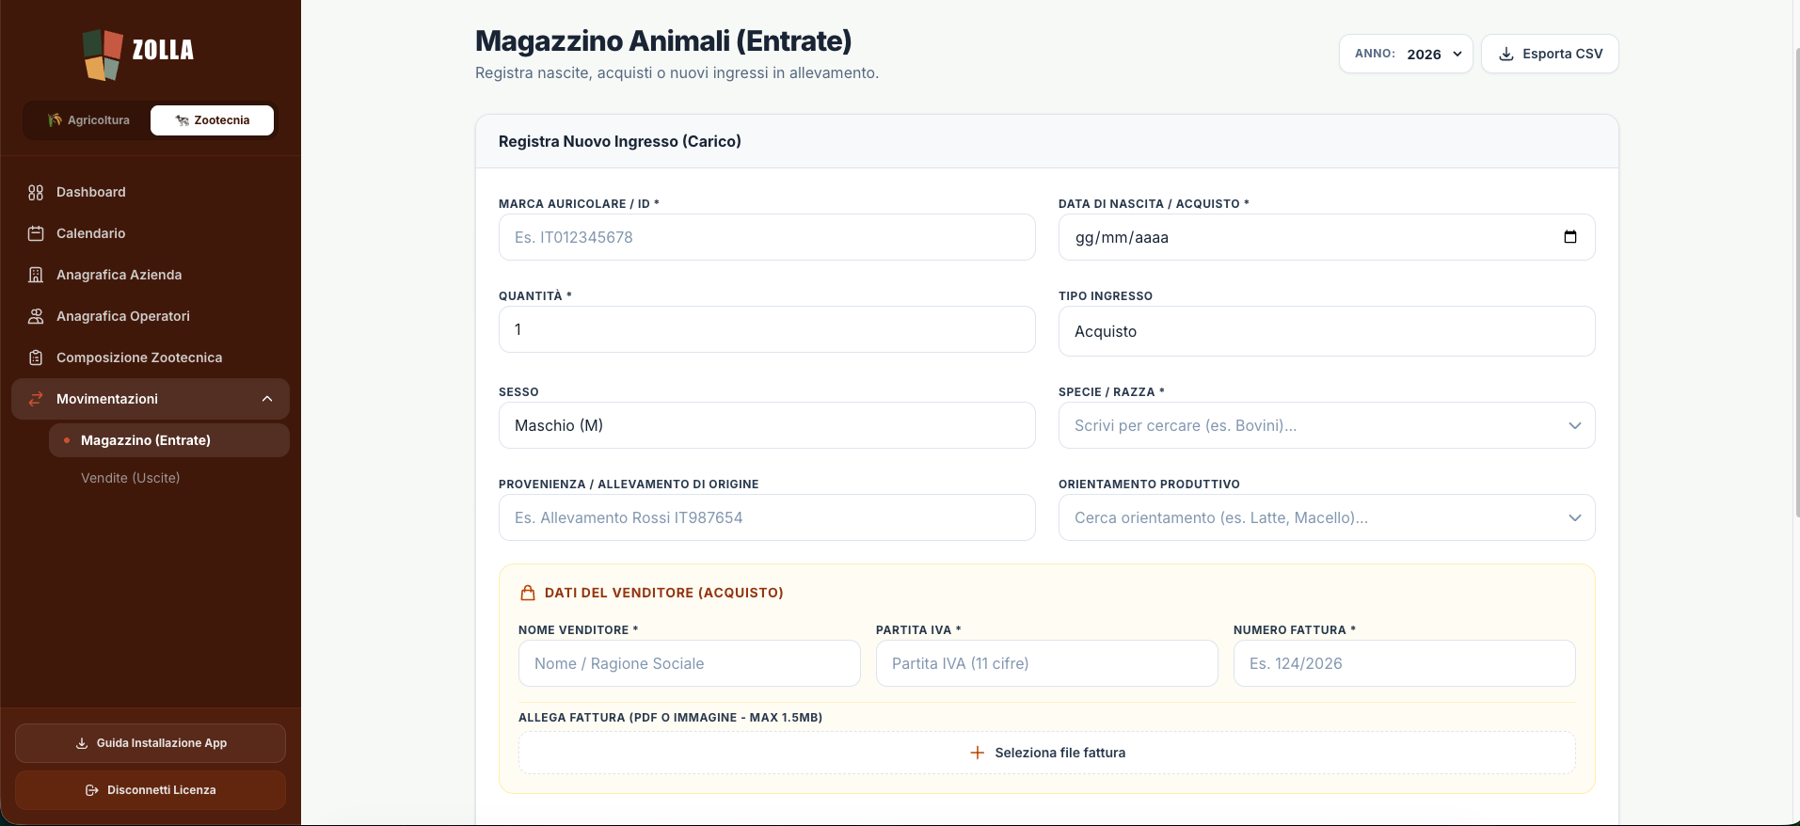Screen dimensions: 1800x826
Task: Click the Partita IVA input field
Action: tap(1047, 663)
